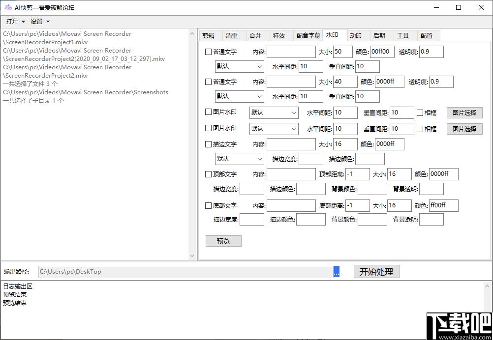The width and height of the screenshot is (493, 340).
Task: Switch to the 配置 tab
Action: 429,35
